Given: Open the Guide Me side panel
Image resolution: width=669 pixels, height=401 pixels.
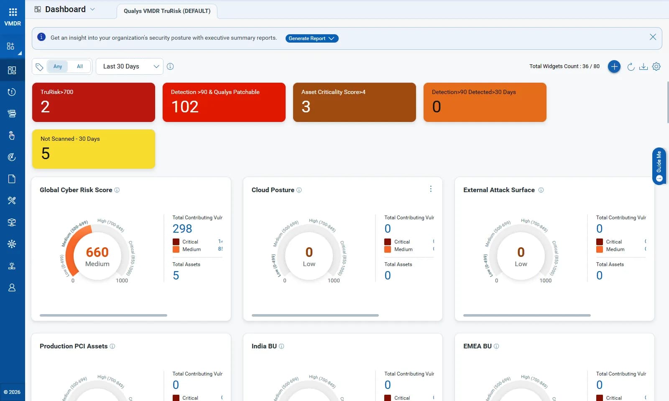Looking at the screenshot, I should 659,166.
